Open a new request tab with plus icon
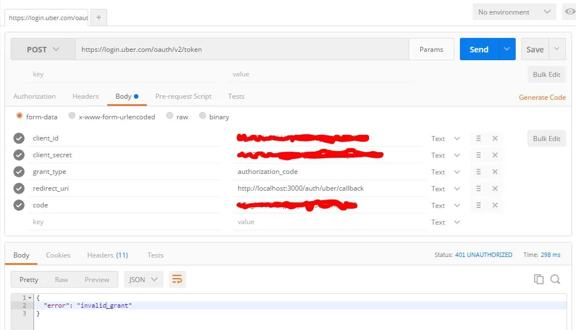Screen dimensions: 576x330 point(98,17)
